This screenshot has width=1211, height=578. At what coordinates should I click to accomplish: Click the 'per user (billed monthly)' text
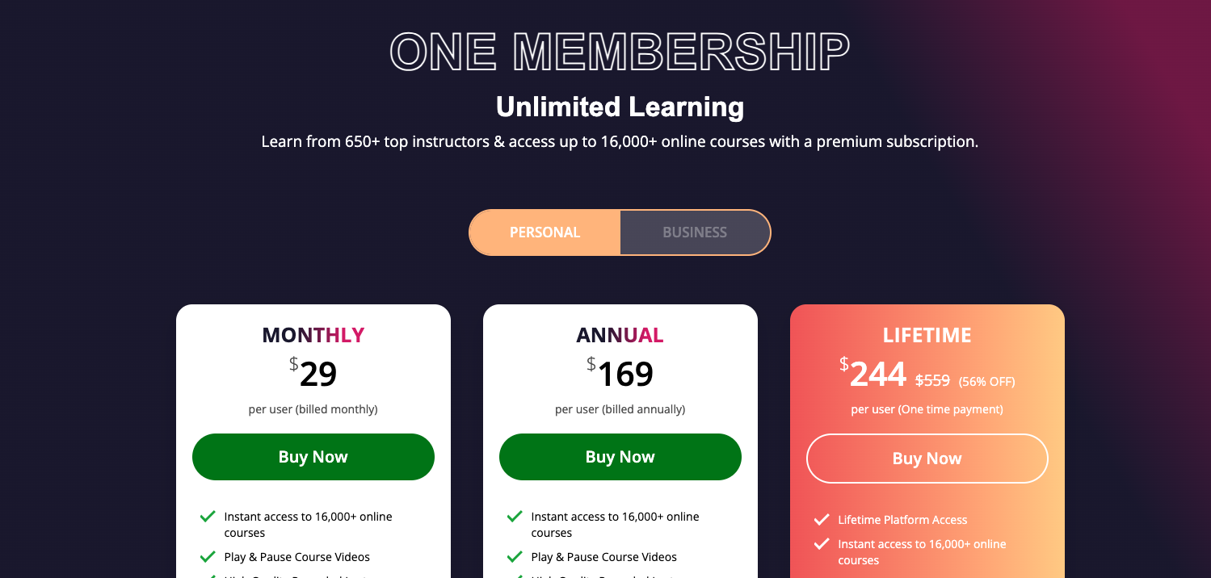coord(313,409)
